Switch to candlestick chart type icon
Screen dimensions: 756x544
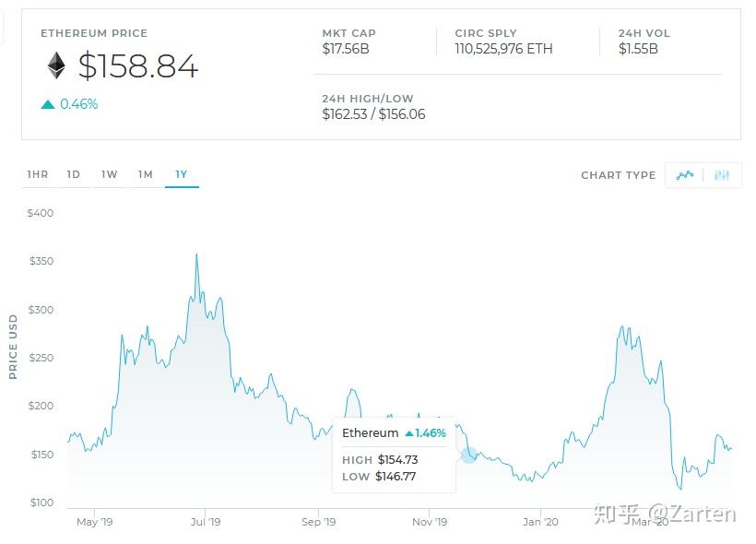[x=722, y=175]
